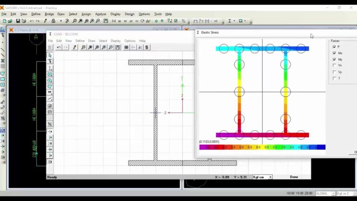Open the Analyze menu in SAP2000

pyautogui.click(x=100, y=14)
